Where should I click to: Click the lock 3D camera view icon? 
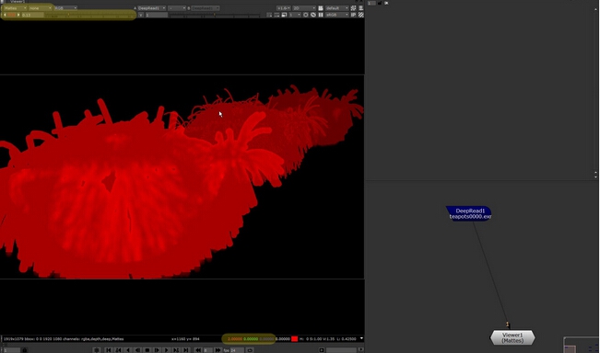[321, 8]
